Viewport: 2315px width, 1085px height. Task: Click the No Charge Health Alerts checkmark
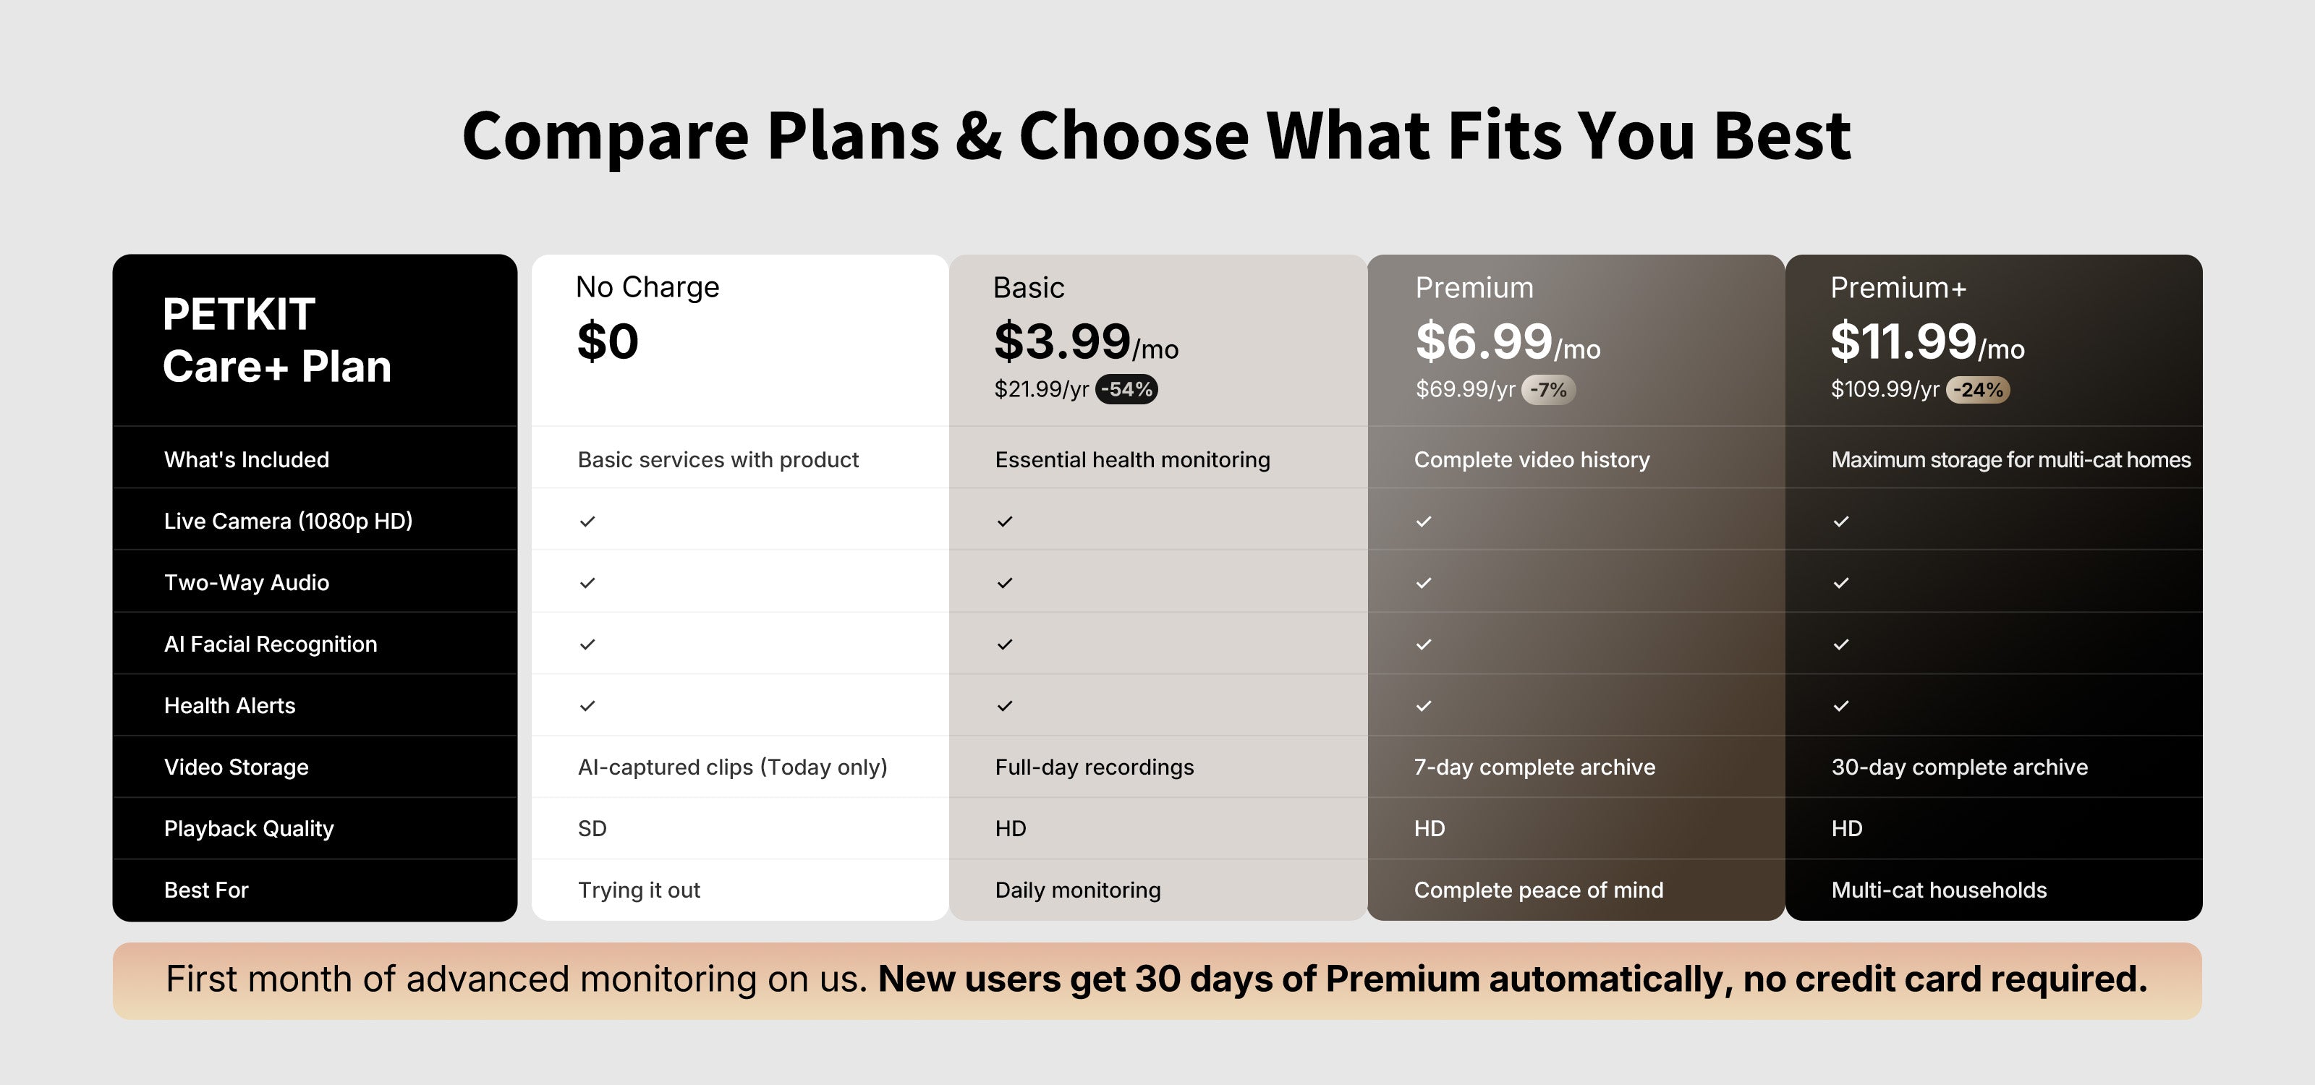click(x=587, y=706)
